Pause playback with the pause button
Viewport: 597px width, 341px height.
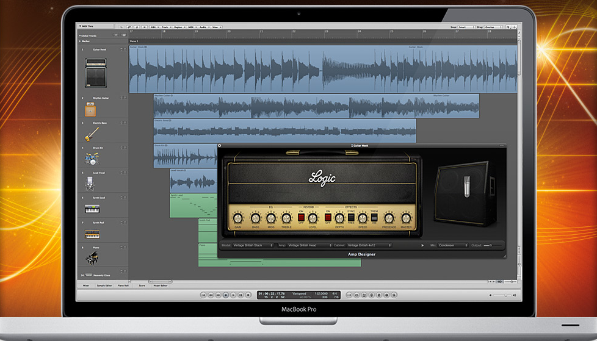point(241,295)
